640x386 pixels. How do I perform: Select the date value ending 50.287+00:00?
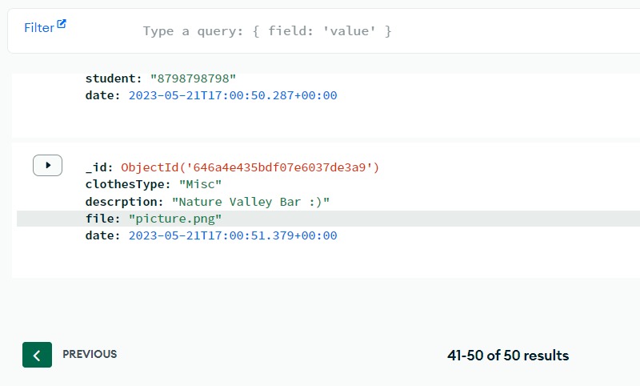233,95
